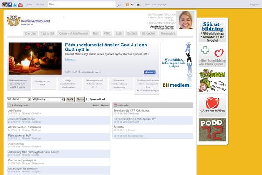
Task: Open the hjärta att hjälpa banner
Action: coord(212,105)
